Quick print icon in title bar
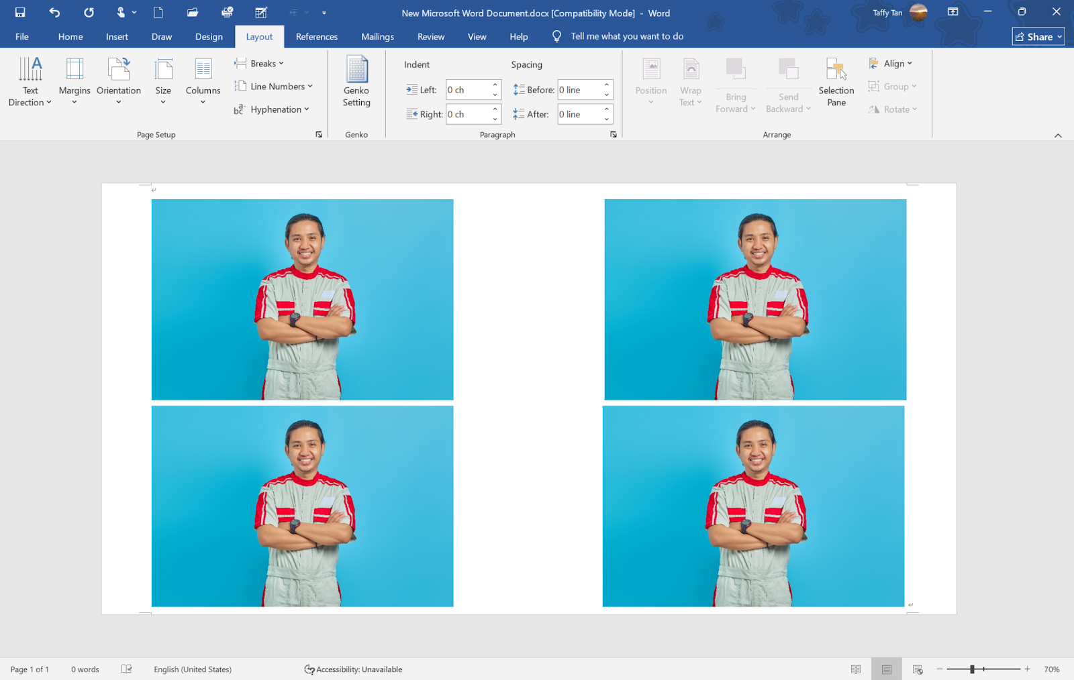The height and width of the screenshot is (680, 1074). click(x=228, y=12)
